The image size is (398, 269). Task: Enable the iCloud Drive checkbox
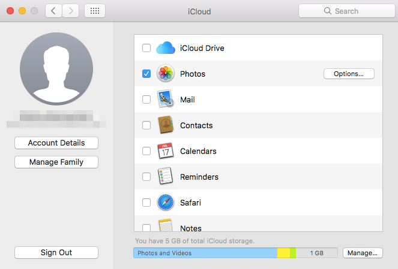pyautogui.click(x=146, y=48)
